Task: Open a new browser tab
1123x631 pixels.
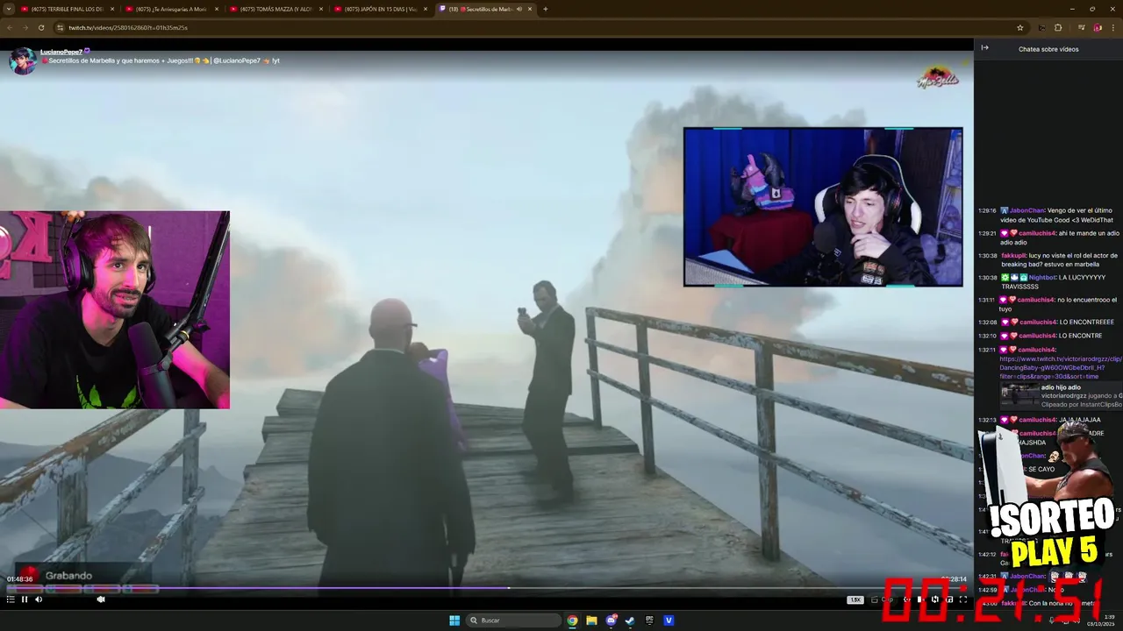Action: (545, 9)
